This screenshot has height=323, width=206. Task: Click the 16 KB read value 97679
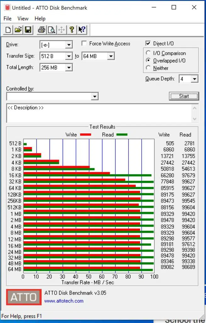click(188, 175)
